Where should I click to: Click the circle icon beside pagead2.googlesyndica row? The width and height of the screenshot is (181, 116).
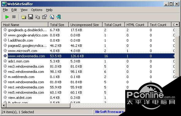click(5, 45)
